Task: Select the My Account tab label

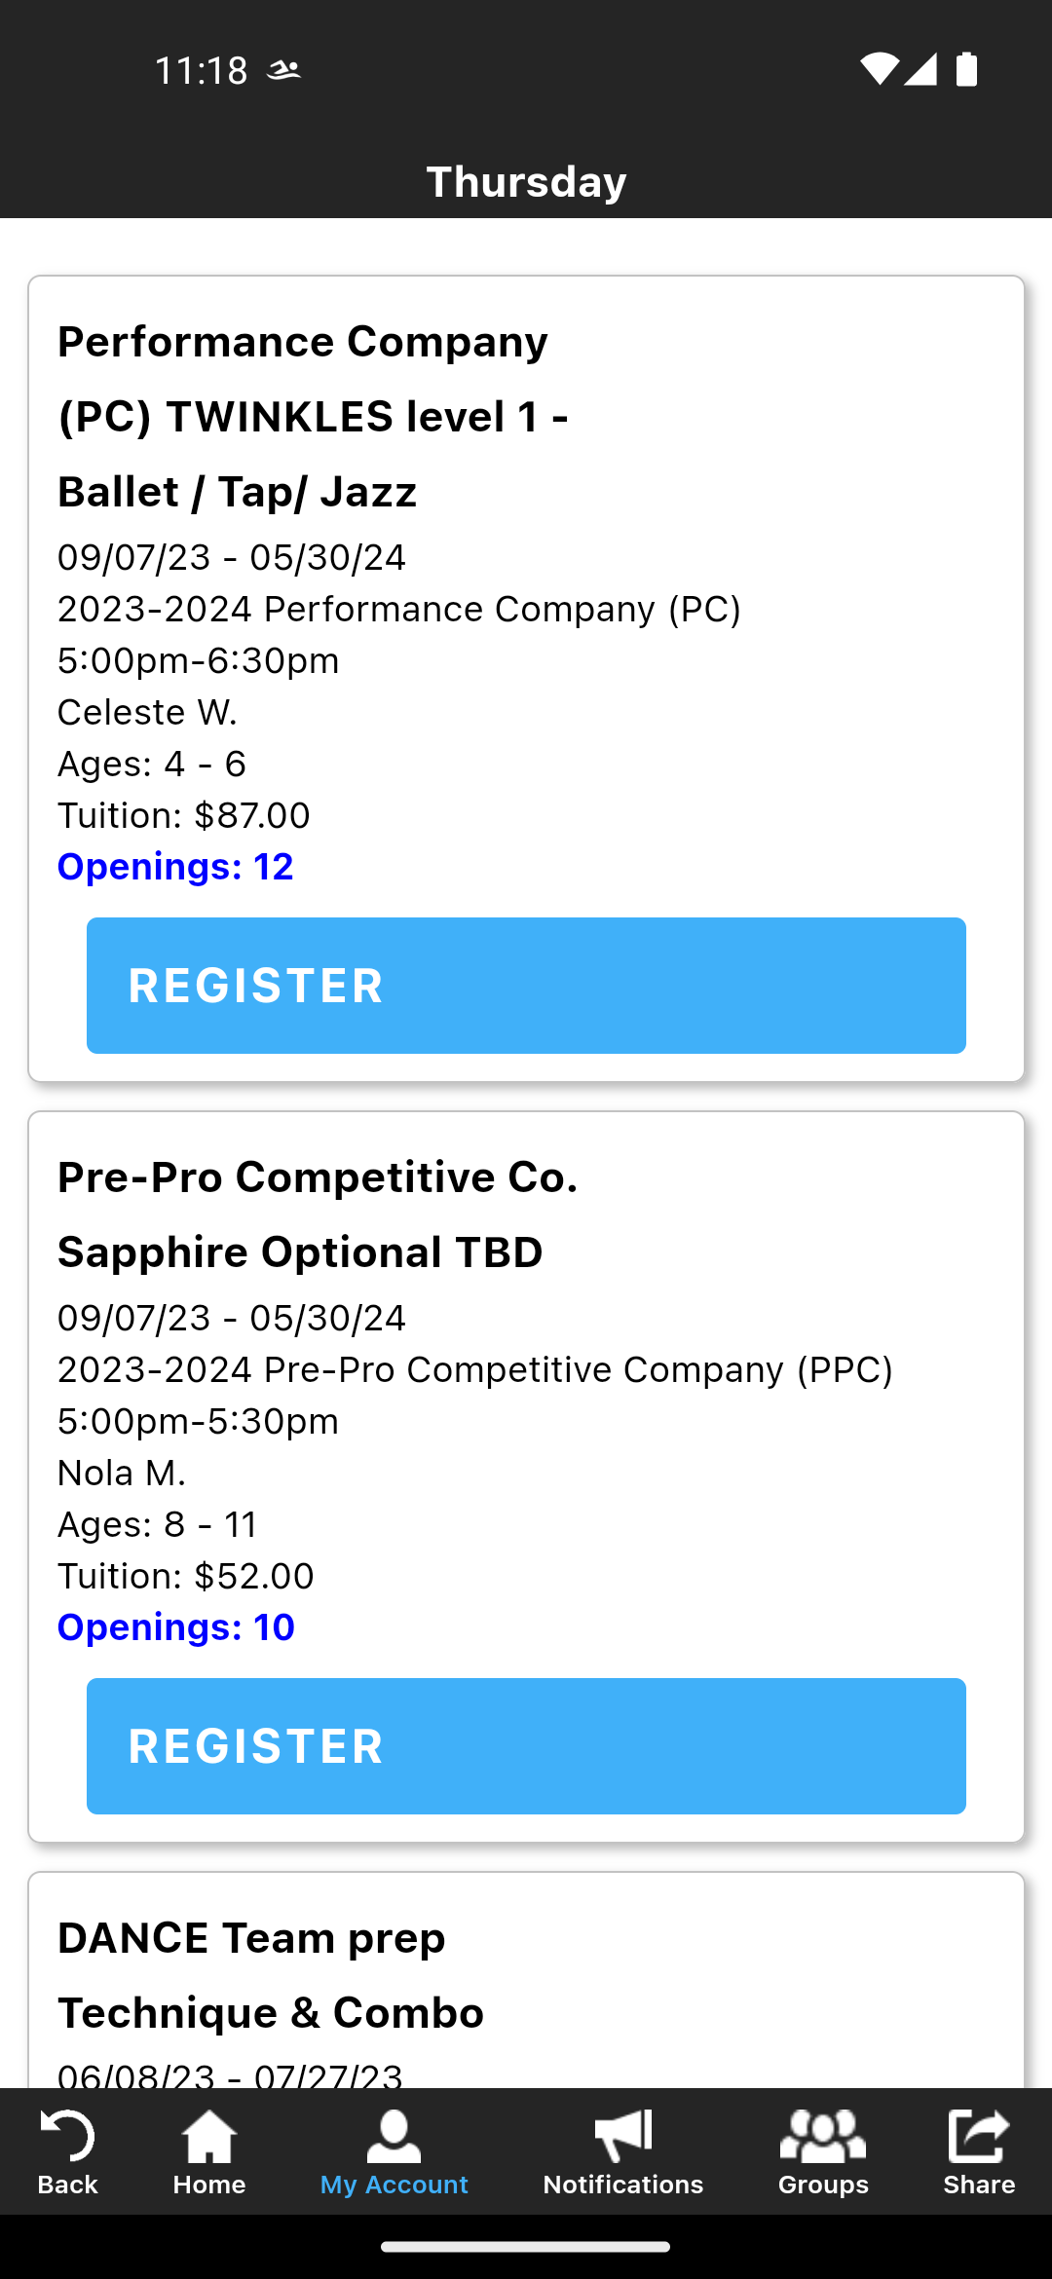Action: [x=394, y=2185]
